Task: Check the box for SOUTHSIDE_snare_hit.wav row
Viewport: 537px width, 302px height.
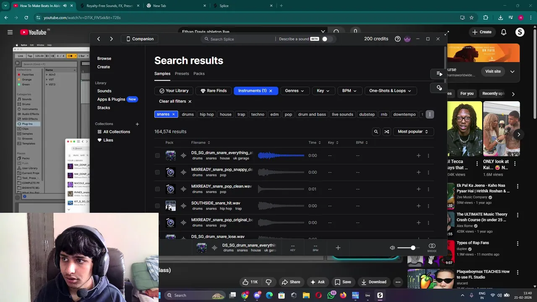Action: tap(157, 206)
